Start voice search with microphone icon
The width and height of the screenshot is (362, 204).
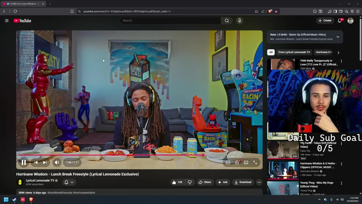tap(240, 20)
